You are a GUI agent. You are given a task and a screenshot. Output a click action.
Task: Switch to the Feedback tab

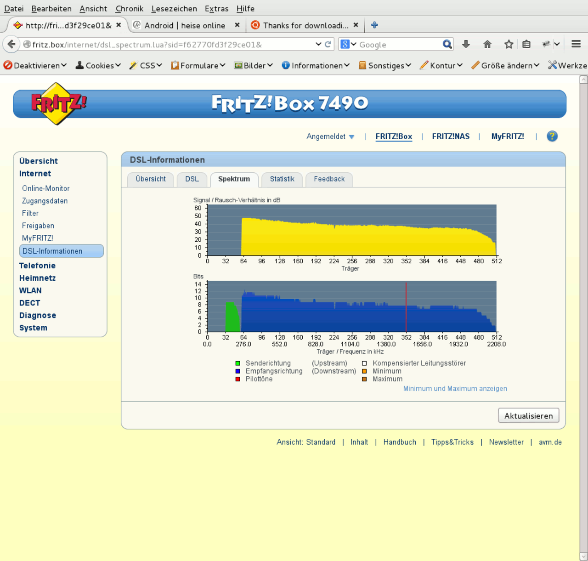pos(329,179)
